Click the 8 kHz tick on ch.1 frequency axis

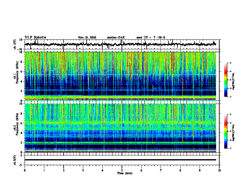pos(22,62)
